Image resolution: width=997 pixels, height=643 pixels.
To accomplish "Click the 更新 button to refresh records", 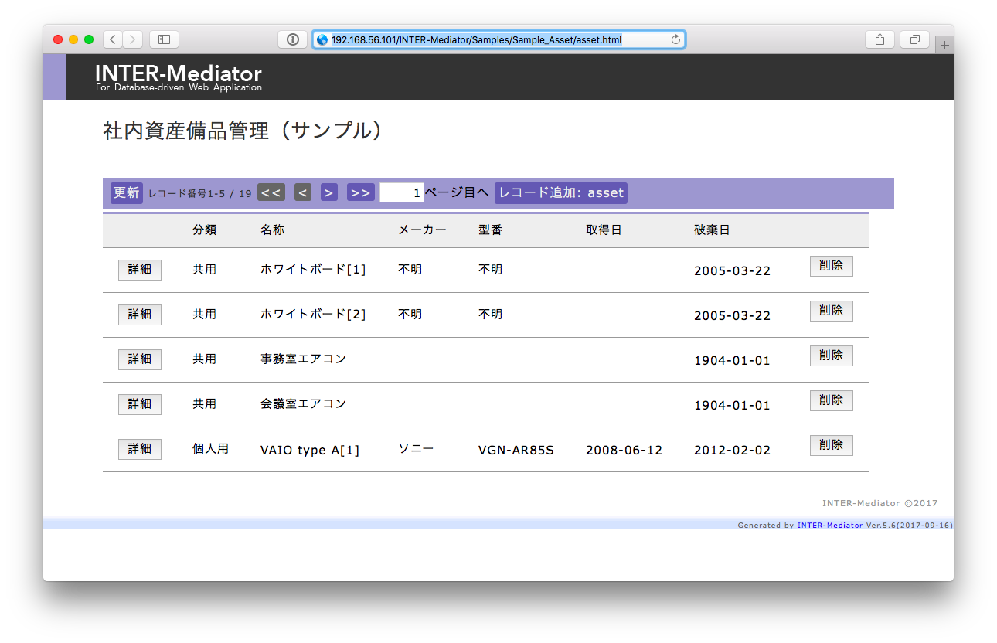I will tap(125, 192).
